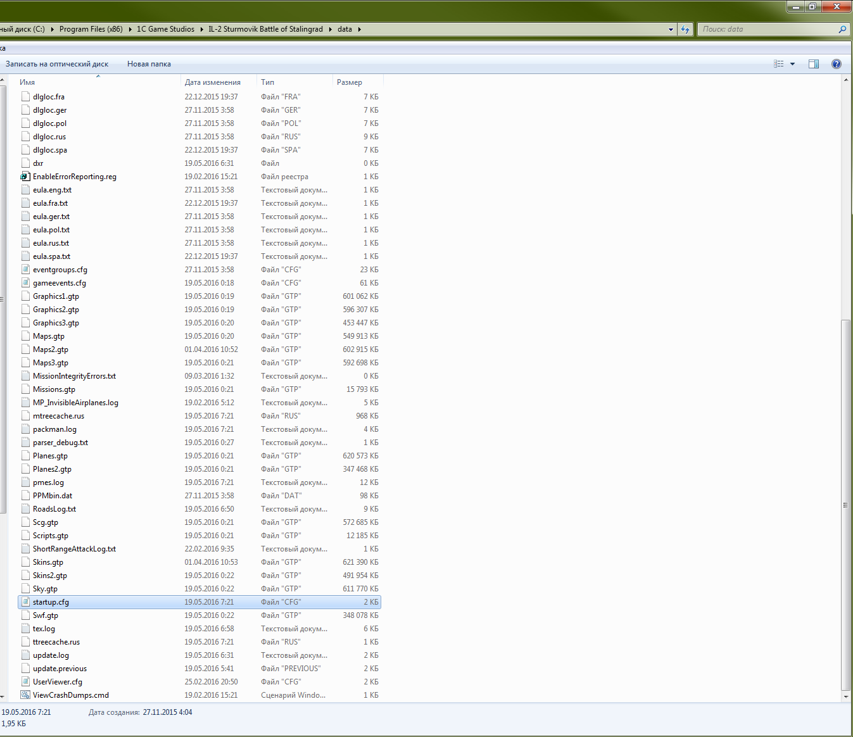This screenshot has width=853, height=737.
Task: Select the ttreecache.rus file name
Action: (56, 642)
